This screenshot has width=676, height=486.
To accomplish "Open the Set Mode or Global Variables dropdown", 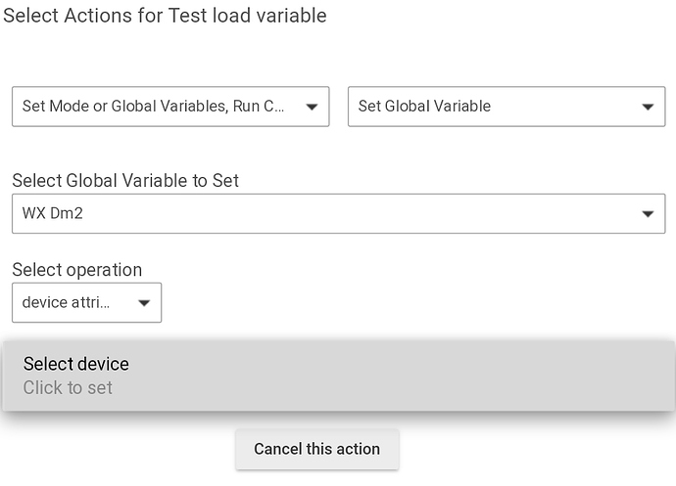I will [x=170, y=107].
